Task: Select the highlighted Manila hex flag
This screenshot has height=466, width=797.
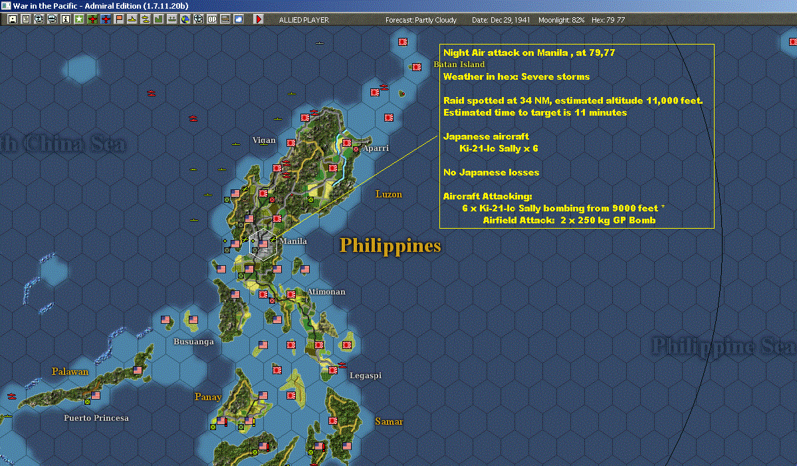Action: 263,244
